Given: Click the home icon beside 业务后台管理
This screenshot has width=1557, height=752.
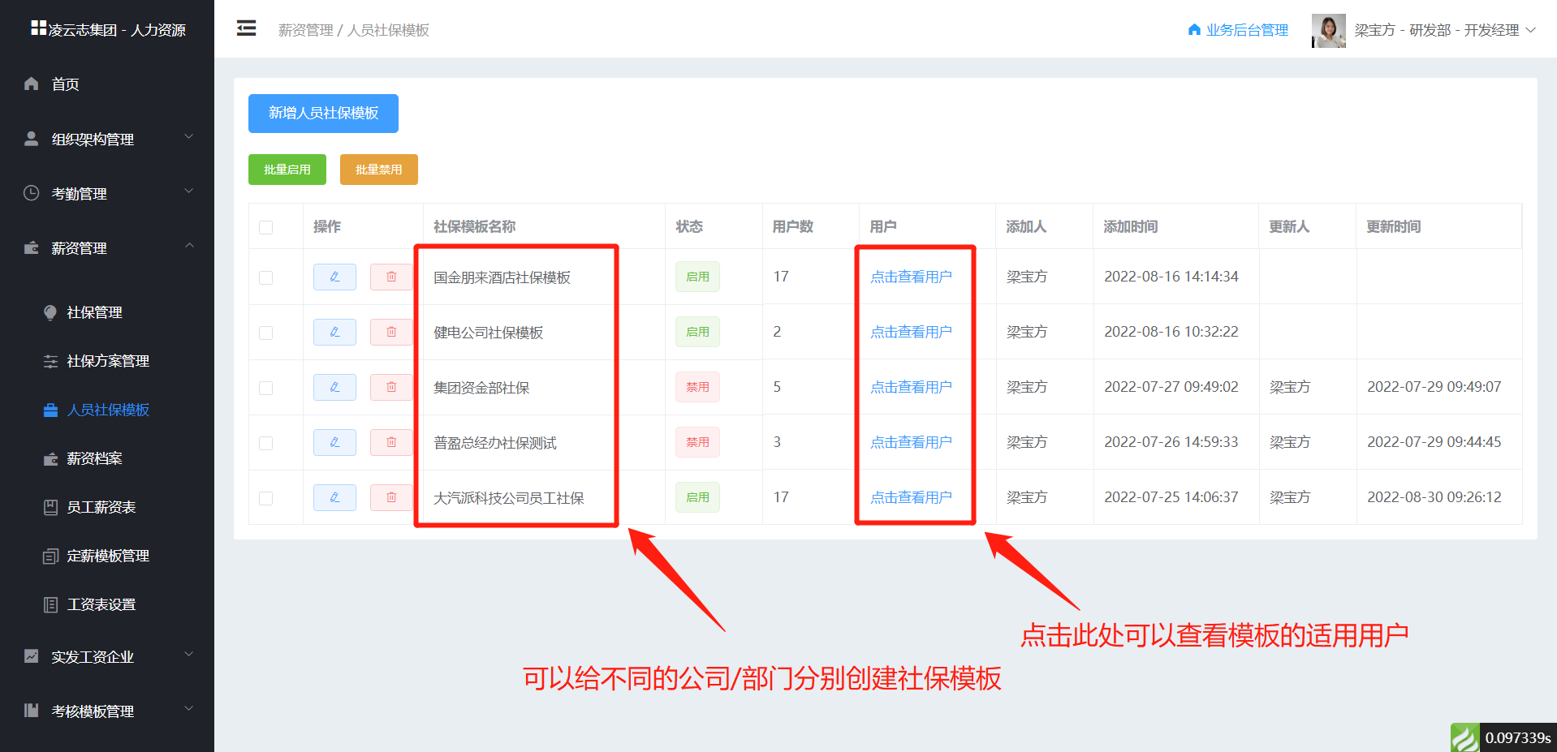Looking at the screenshot, I should pos(1194,30).
